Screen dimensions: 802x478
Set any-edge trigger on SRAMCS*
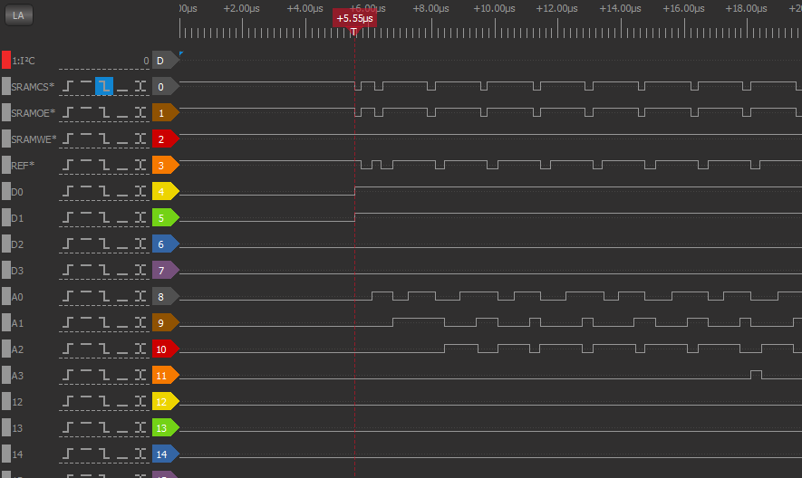click(x=140, y=86)
